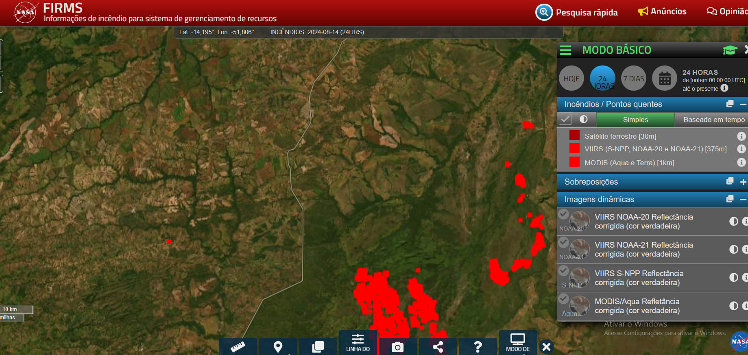Open Pesquisa rápida search

click(x=577, y=12)
